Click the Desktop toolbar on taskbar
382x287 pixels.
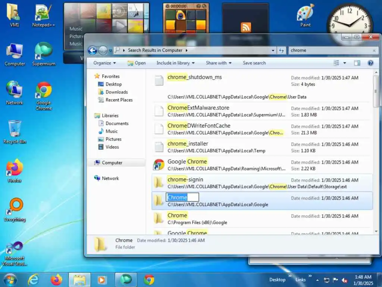277,280
